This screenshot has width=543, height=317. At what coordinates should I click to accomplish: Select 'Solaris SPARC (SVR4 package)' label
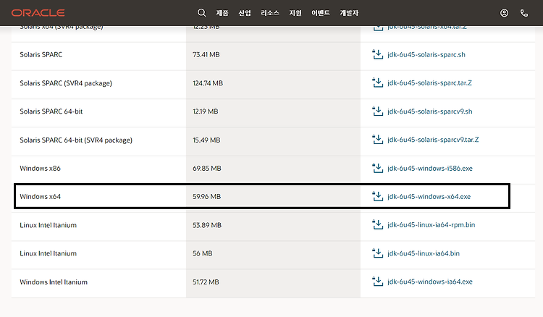(66, 83)
